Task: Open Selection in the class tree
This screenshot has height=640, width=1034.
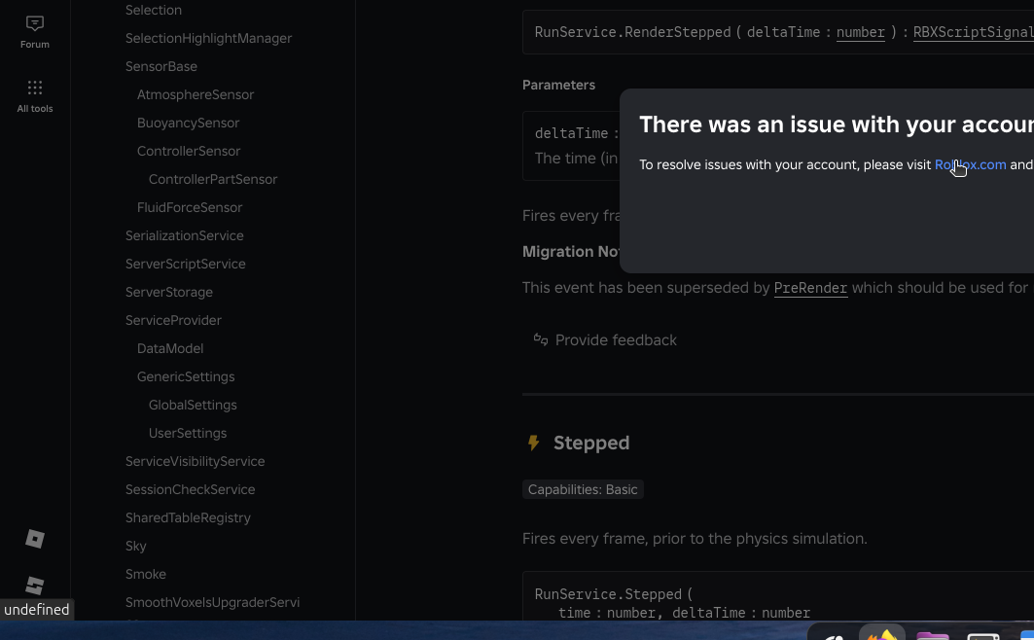Action: [154, 10]
